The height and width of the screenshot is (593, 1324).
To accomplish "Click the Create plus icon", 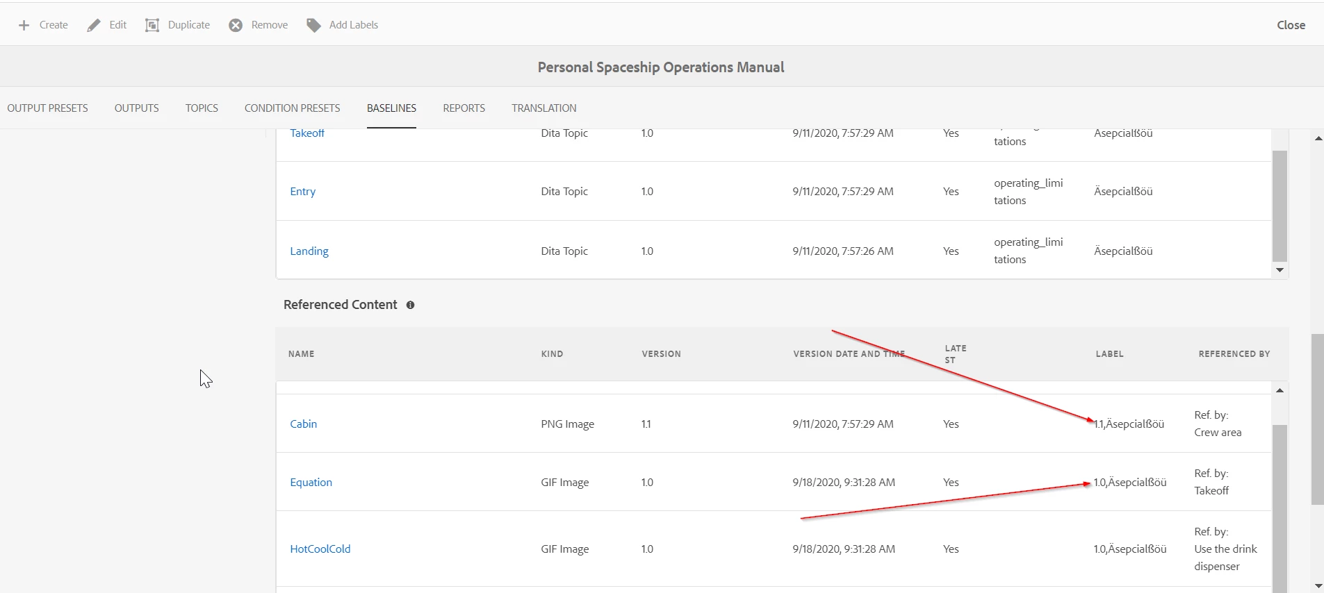I will tap(24, 25).
